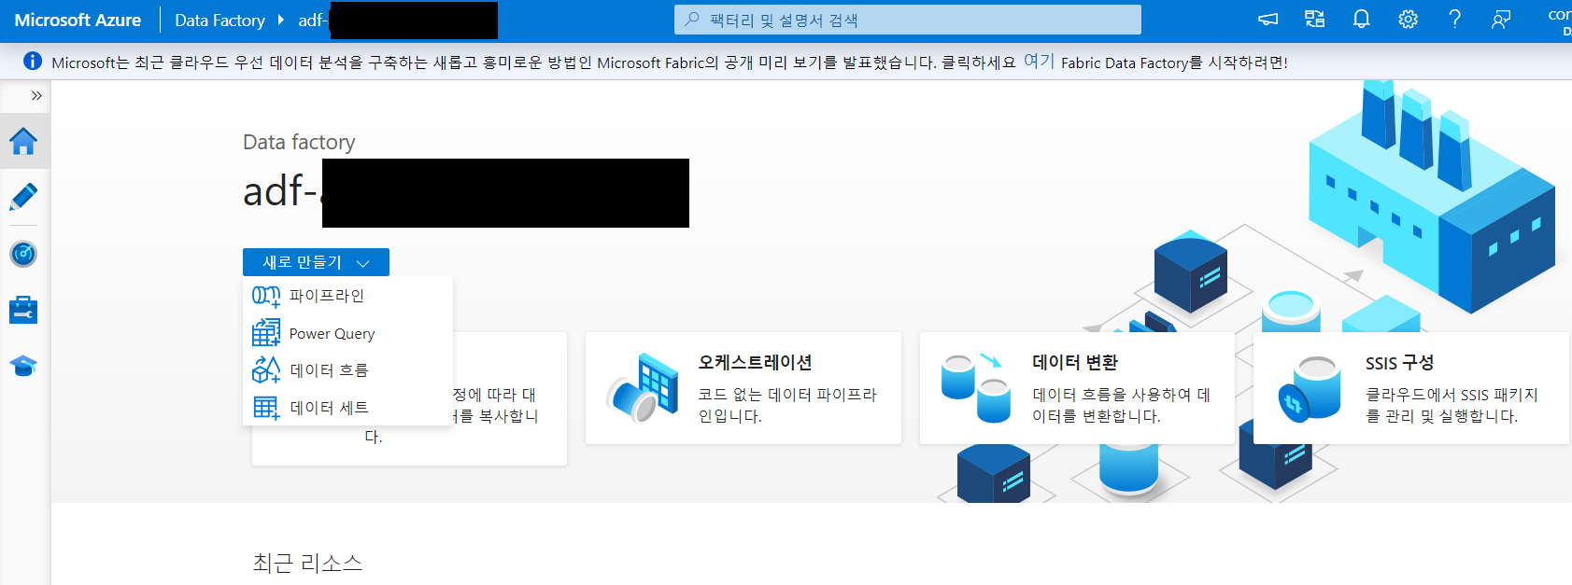The height and width of the screenshot is (585, 1572).
Task: Click the pipeline icon in menu
Action: coord(266,296)
